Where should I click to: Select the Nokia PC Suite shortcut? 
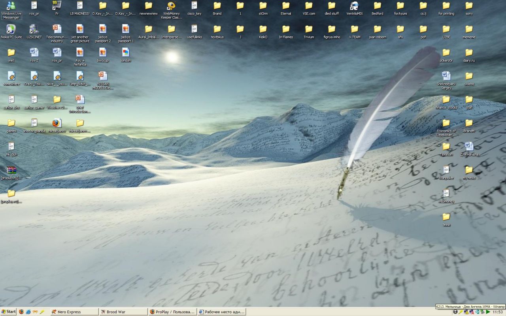coord(11,29)
